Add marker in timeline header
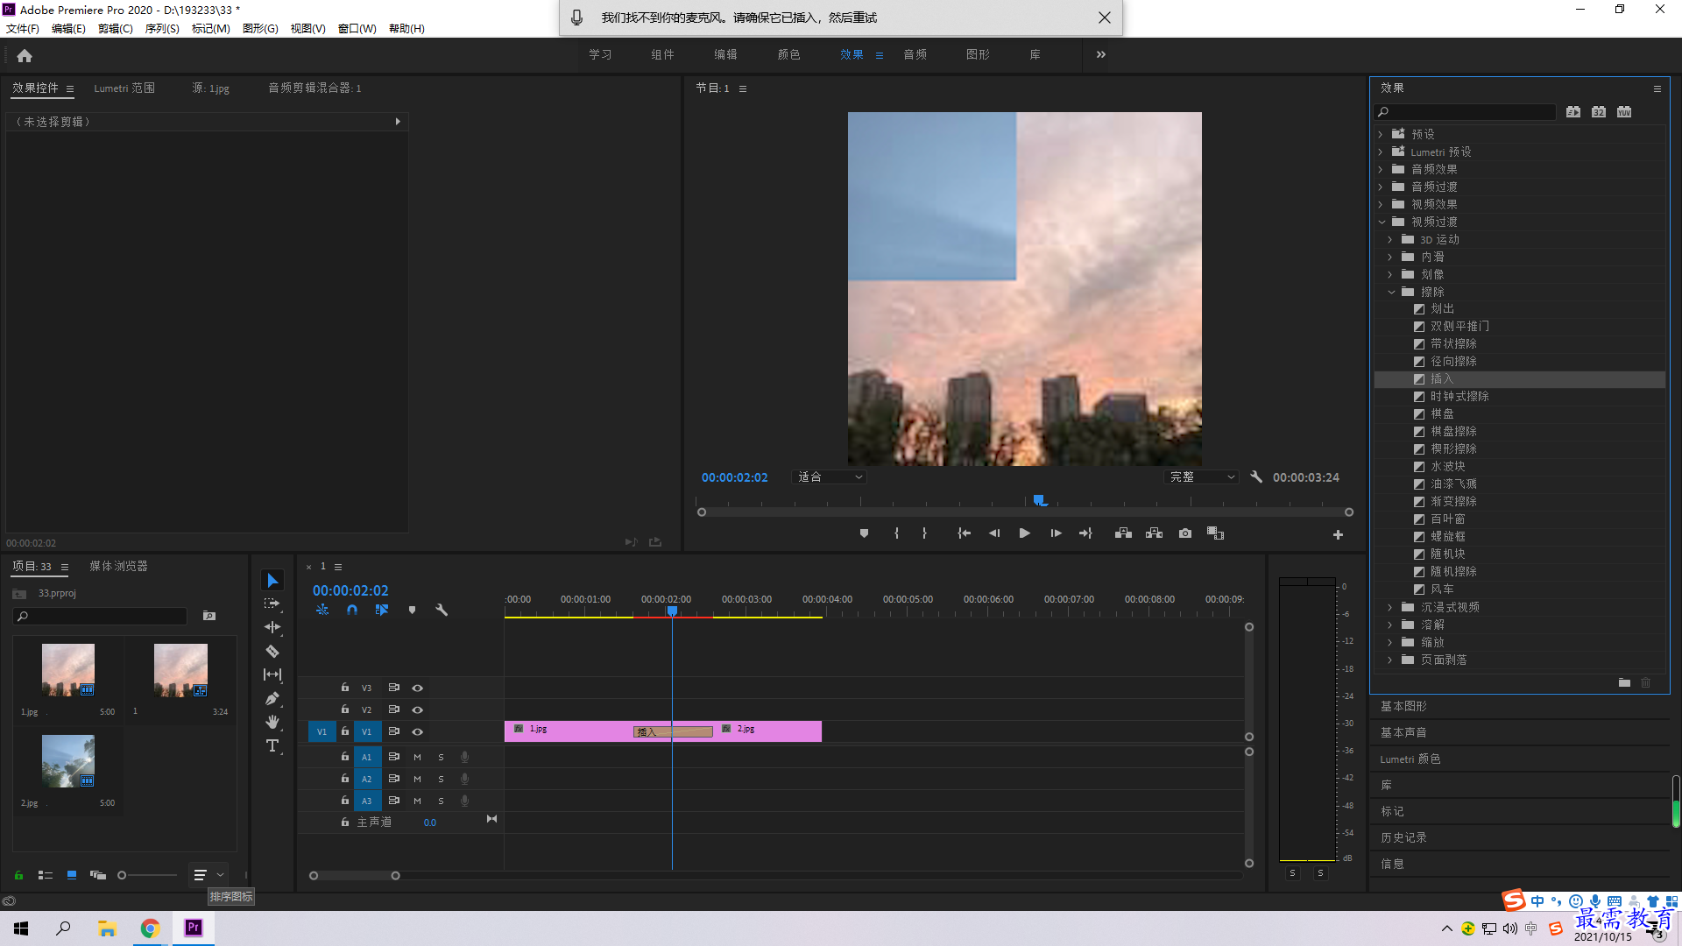The width and height of the screenshot is (1682, 946). tap(412, 610)
